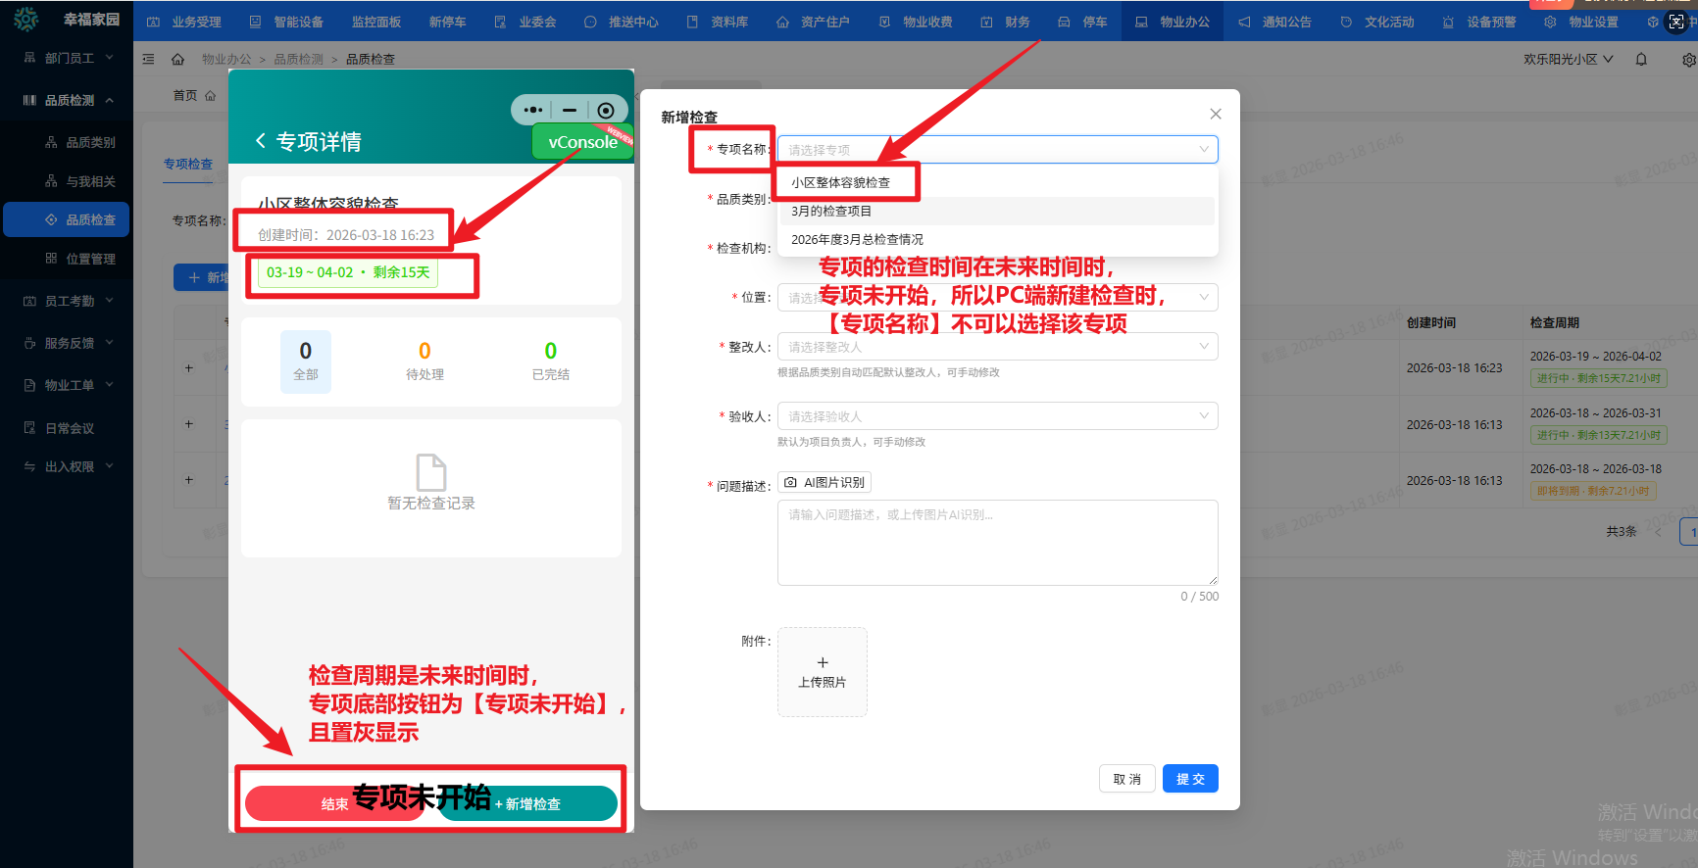Viewport: 1698px width, 868px height.
Task: Select the 已完结 filter in 专项详情
Action: pyautogui.click(x=551, y=362)
